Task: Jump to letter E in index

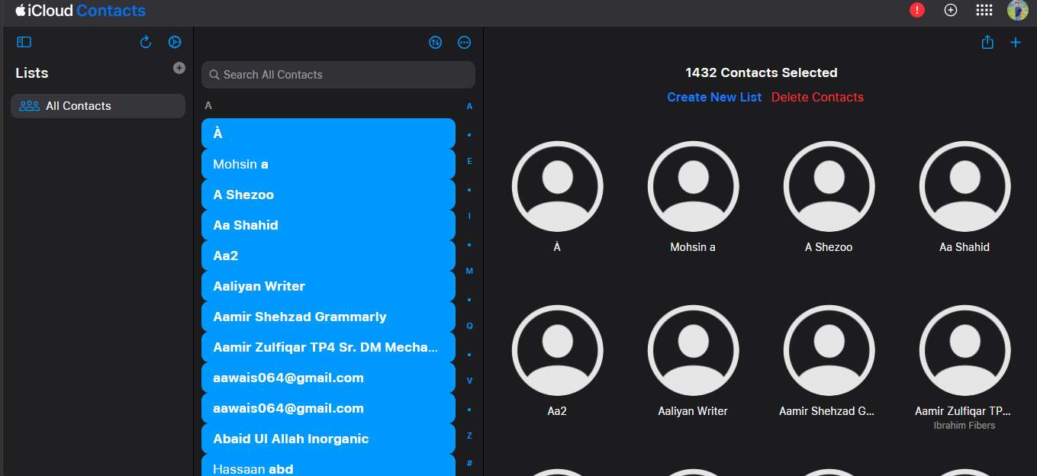Action: 469,161
